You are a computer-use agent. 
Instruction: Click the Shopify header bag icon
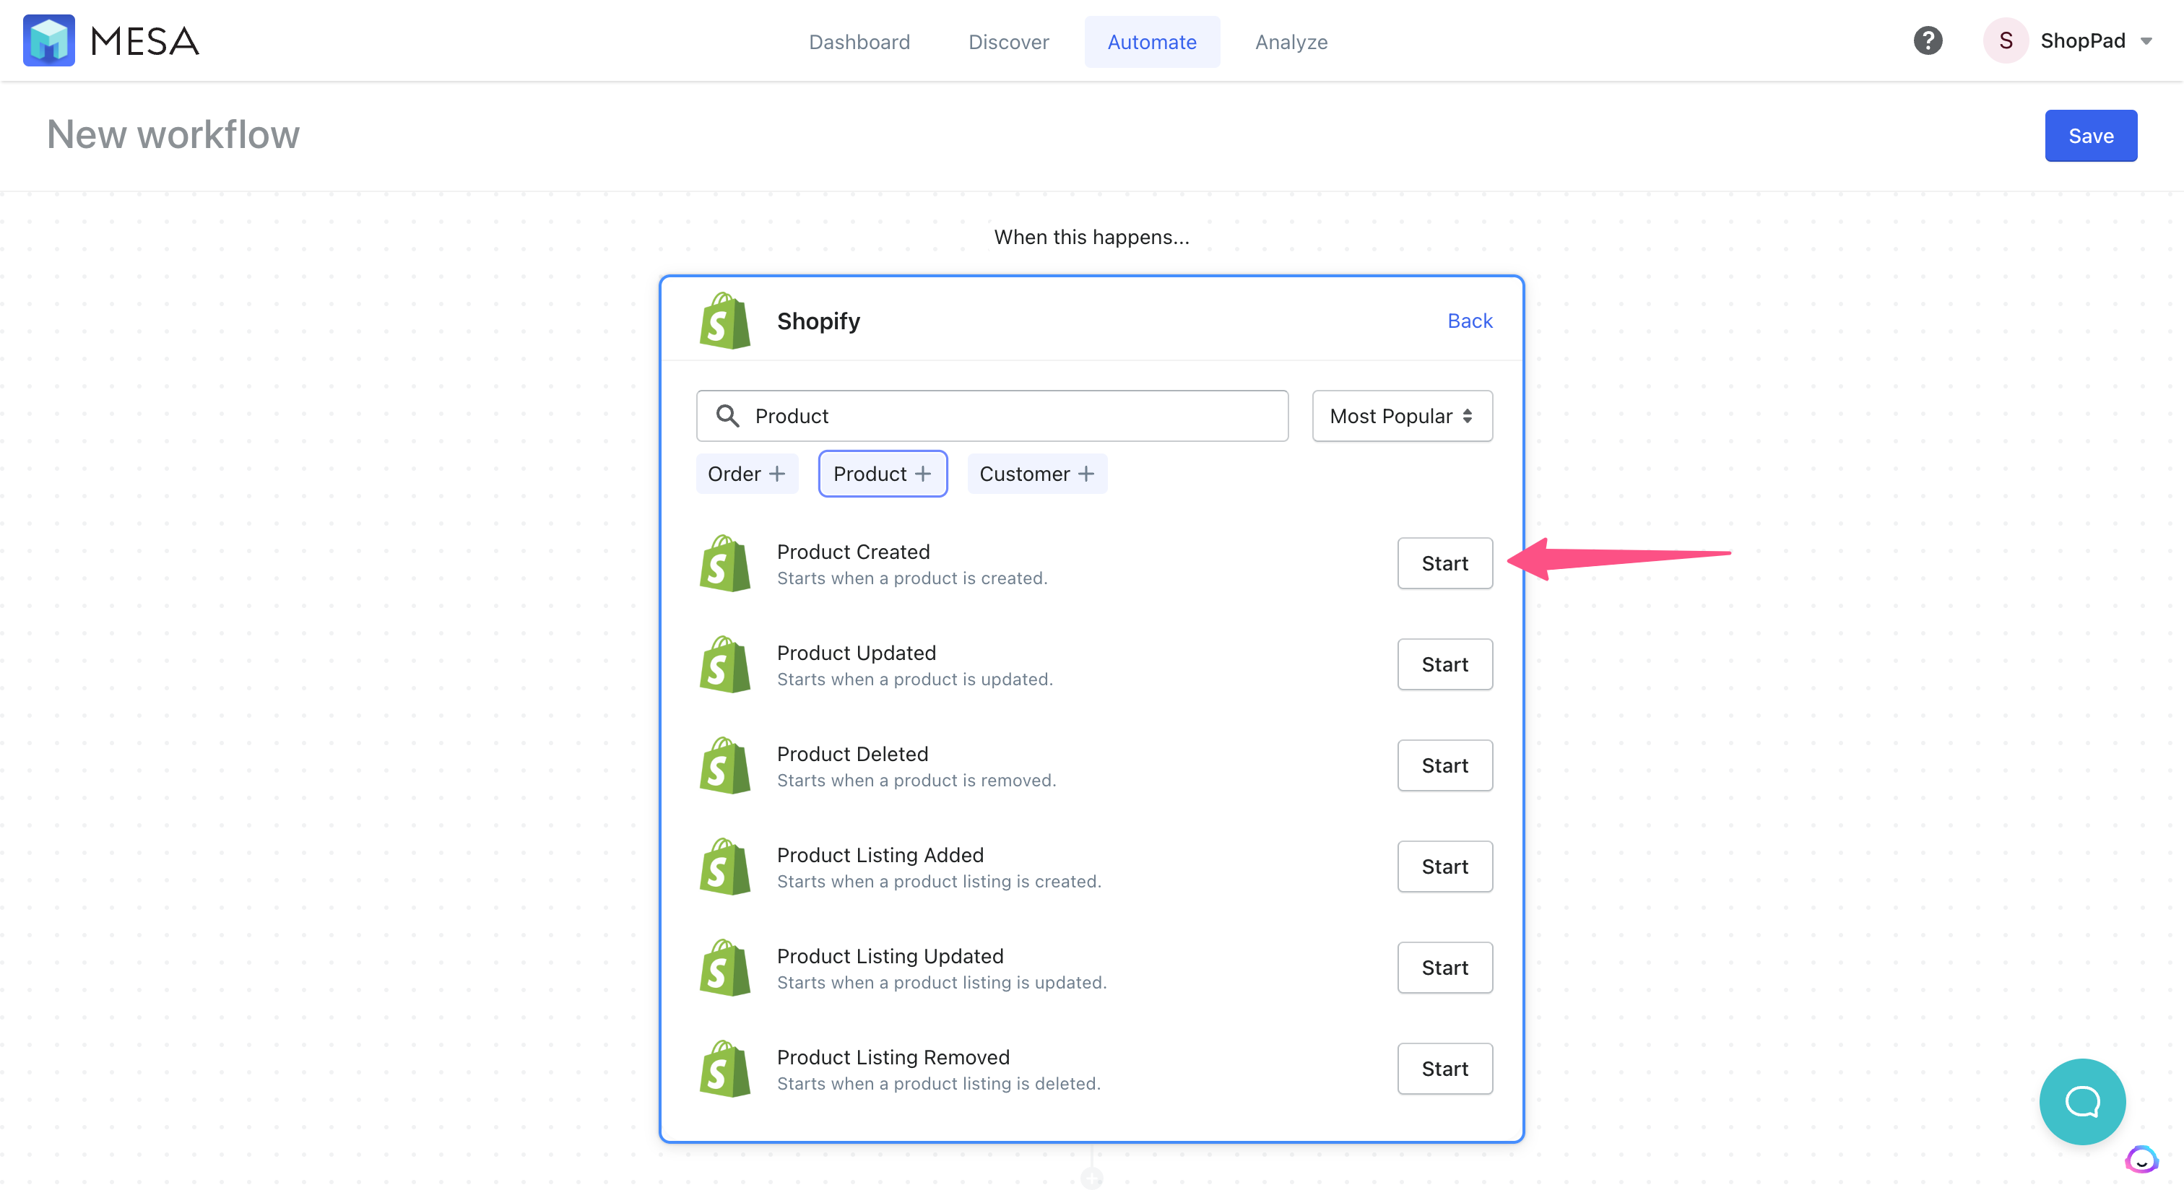725,321
